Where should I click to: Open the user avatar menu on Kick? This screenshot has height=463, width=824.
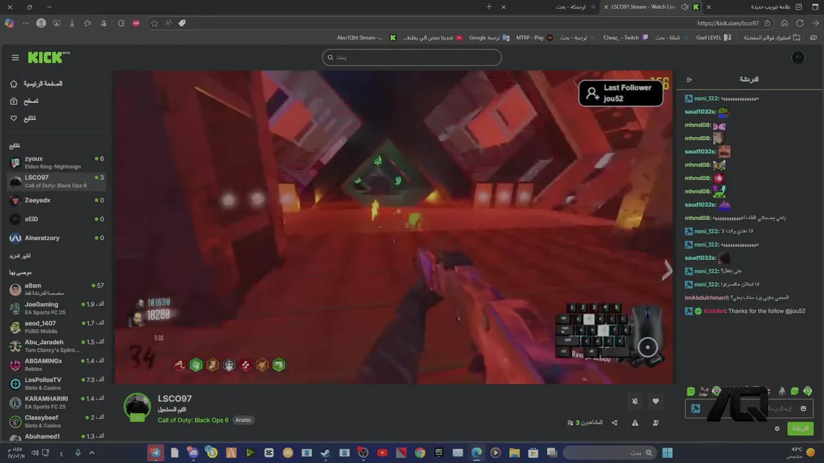[x=798, y=57]
